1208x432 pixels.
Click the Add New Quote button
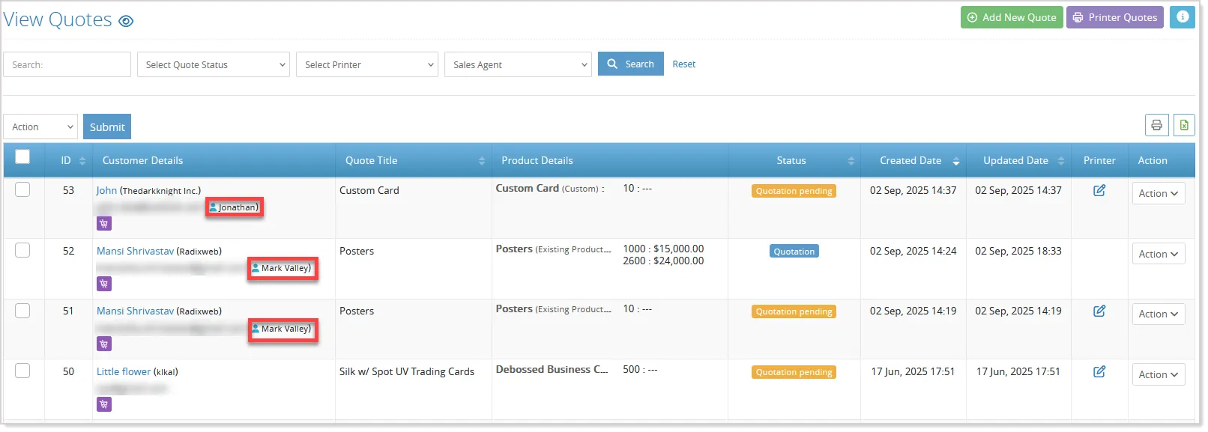(x=1012, y=17)
